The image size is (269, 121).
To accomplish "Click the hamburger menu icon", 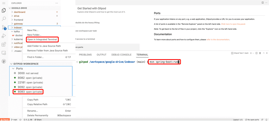I will click(4, 3).
